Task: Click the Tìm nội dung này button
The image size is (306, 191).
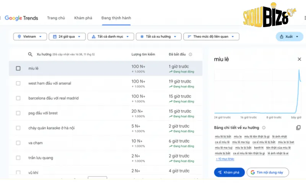Action: coord(268,172)
